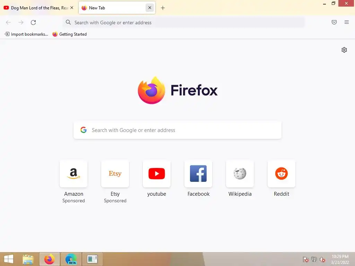Focus the center Google search box
Viewport: 355px width, 266px height.
[177, 130]
